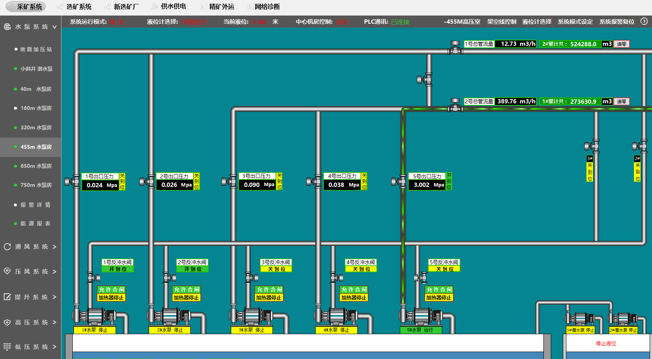
Task: Expand the 通风系统 sidebar group
Action: point(30,247)
